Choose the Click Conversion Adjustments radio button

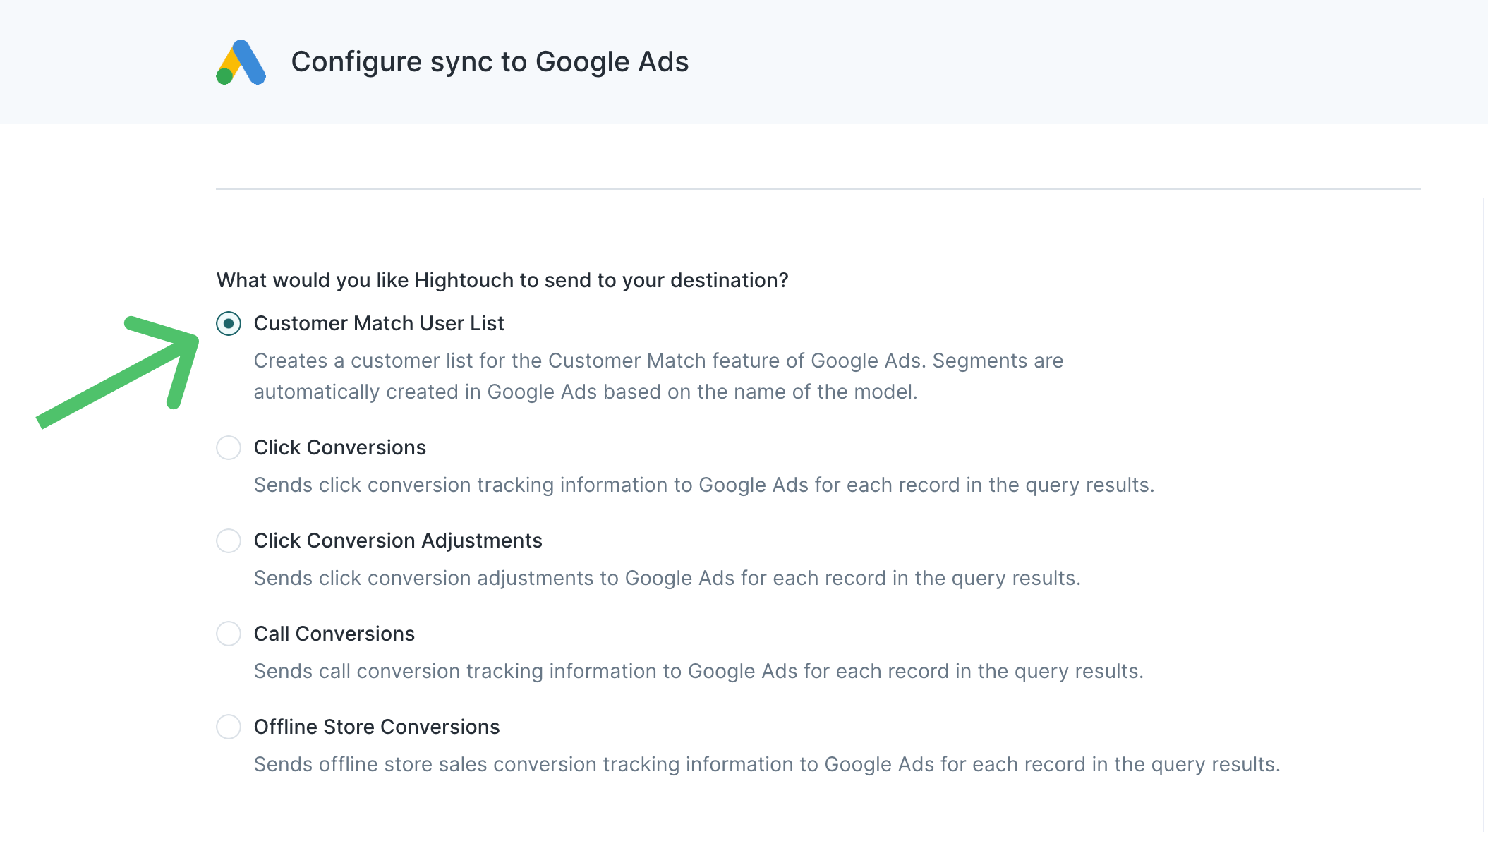point(229,541)
